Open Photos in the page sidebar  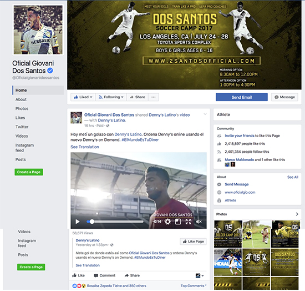pos(22,108)
